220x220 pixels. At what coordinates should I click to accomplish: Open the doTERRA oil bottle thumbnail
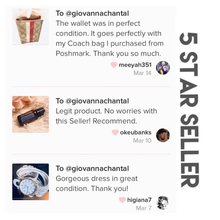(x=31, y=114)
